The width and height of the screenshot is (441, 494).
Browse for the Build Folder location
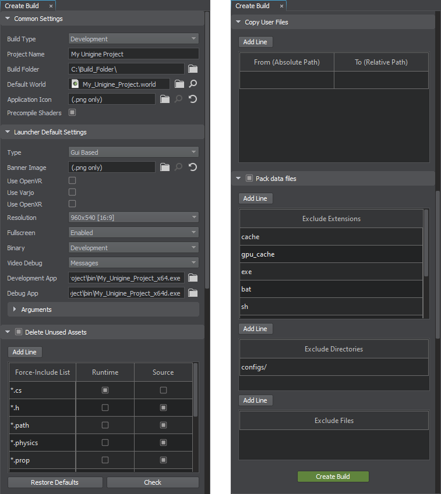click(x=193, y=69)
